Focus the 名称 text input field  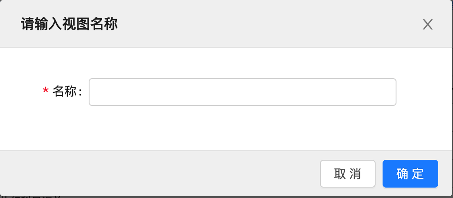coord(242,92)
